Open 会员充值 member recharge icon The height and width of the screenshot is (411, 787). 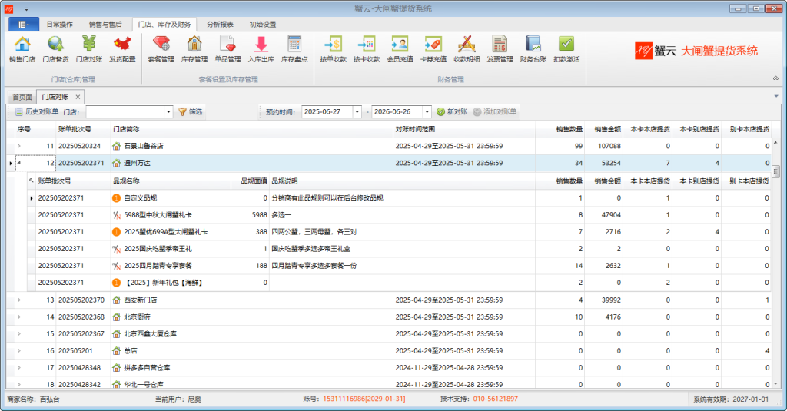[400, 49]
